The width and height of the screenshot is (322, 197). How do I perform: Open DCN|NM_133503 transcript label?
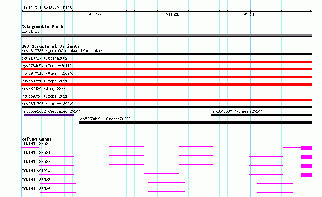click(x=36, y=162)
